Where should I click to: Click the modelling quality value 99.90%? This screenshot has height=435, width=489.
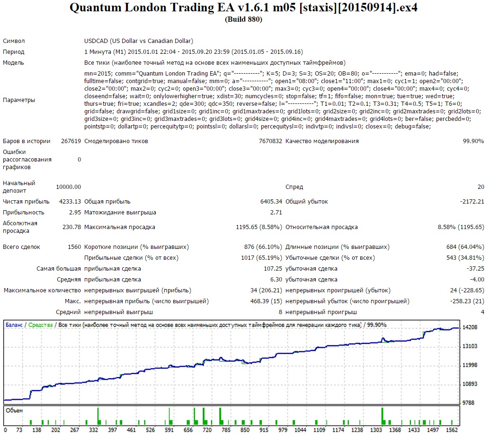pos(473,141)
